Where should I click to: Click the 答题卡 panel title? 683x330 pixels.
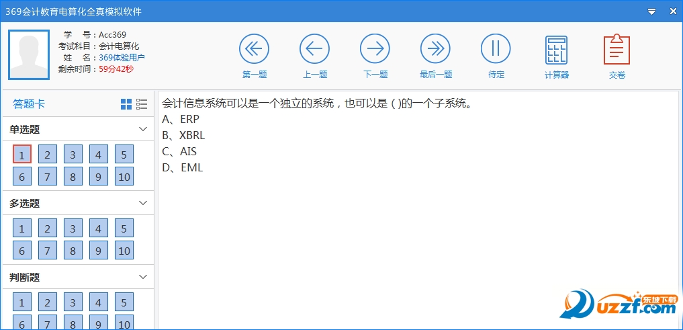pos(29,104)
